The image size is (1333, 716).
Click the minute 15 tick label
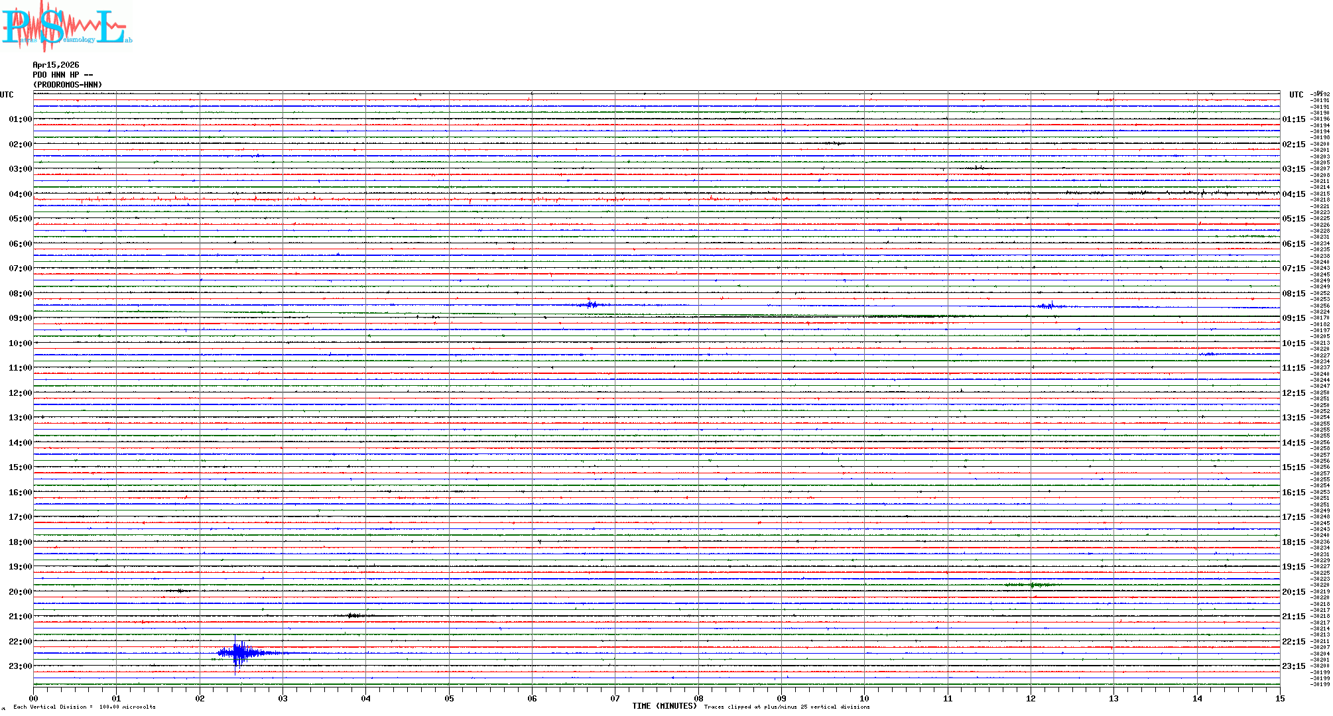click(1279, 698)
